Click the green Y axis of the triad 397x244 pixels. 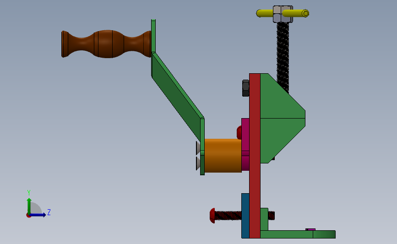point(29,206)
